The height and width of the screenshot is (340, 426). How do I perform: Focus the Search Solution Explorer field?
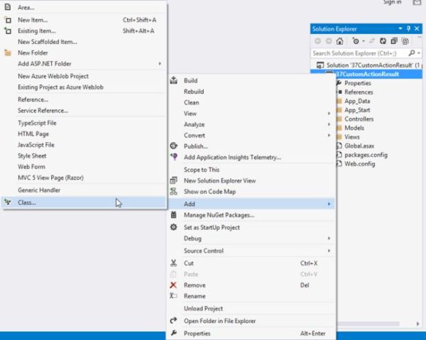click(359, 53)
